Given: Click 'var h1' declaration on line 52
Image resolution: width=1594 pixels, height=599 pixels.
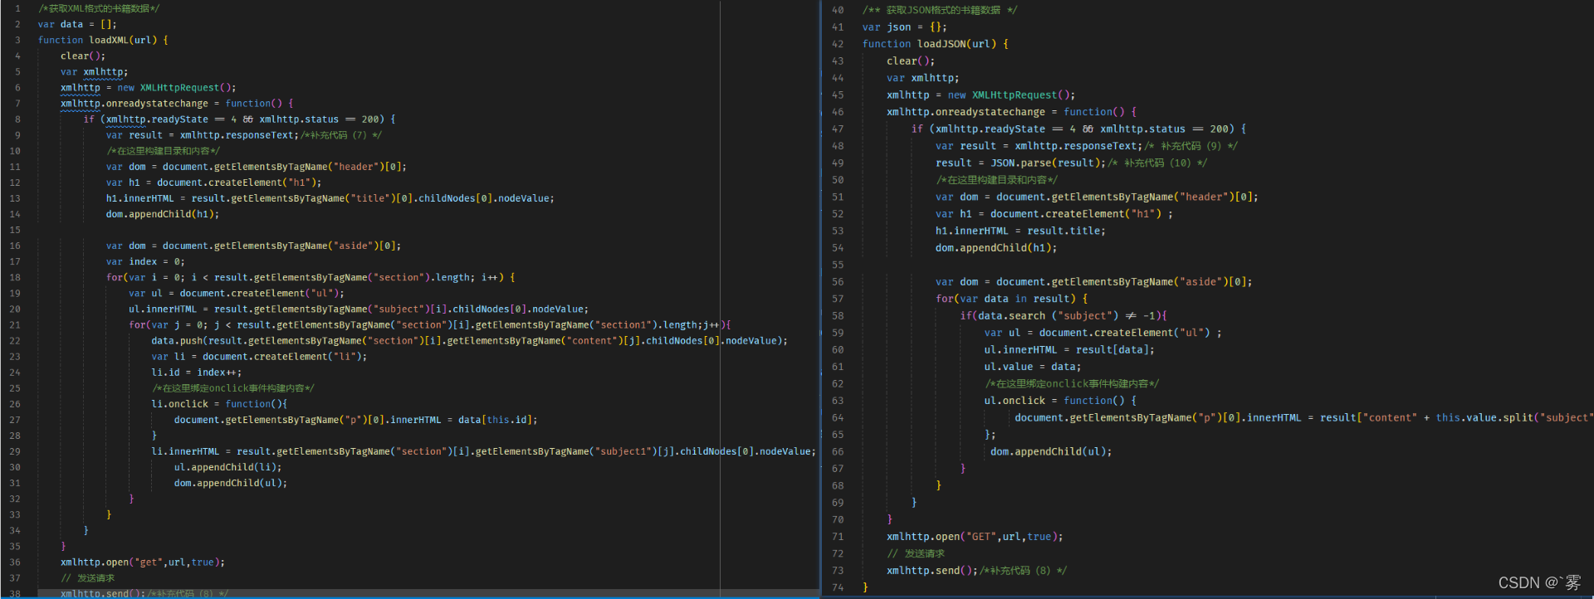Looking at the screenshot, I should 953,214.
